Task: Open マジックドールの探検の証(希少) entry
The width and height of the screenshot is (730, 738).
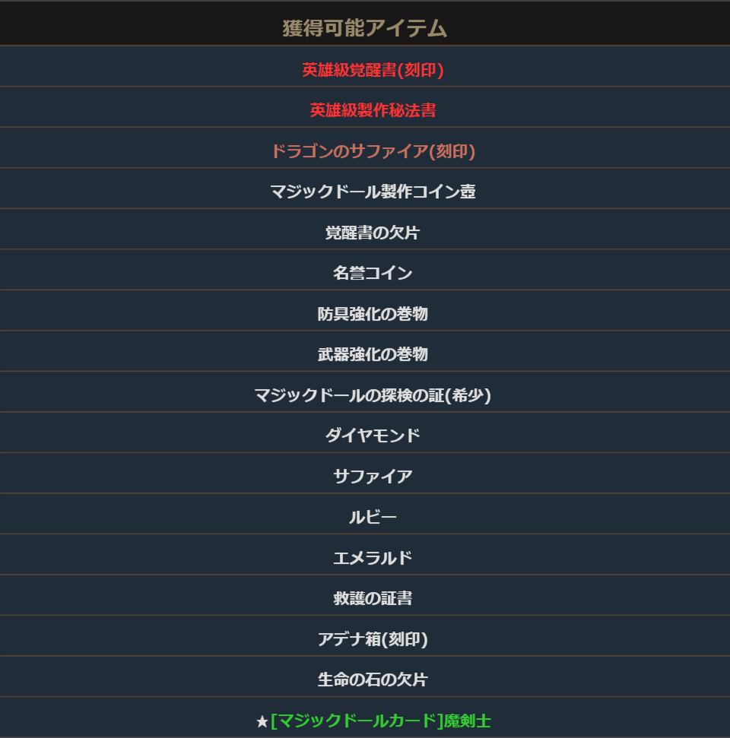Action: pos(373,395)
